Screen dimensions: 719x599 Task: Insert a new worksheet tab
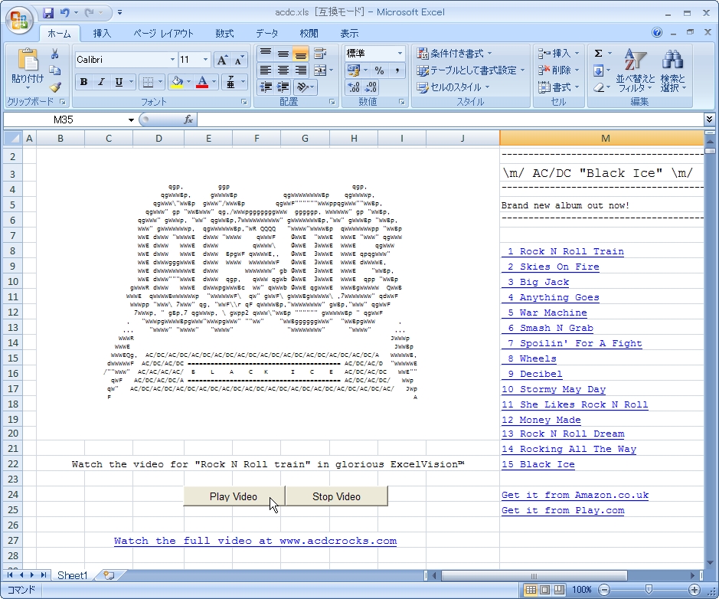(109, 575)
